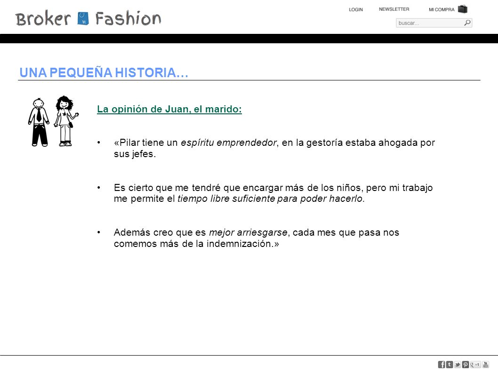
Task: Open the Pinterest icon in the footer
Action: [x=466, y=365]
